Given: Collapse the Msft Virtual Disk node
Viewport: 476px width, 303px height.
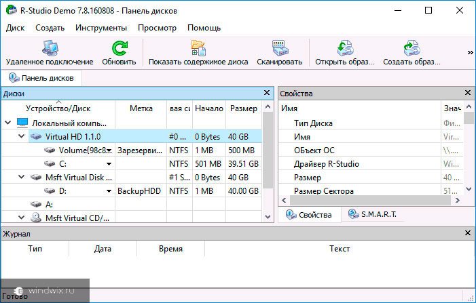Looking at the screenshot, I should tap(22, 178).
